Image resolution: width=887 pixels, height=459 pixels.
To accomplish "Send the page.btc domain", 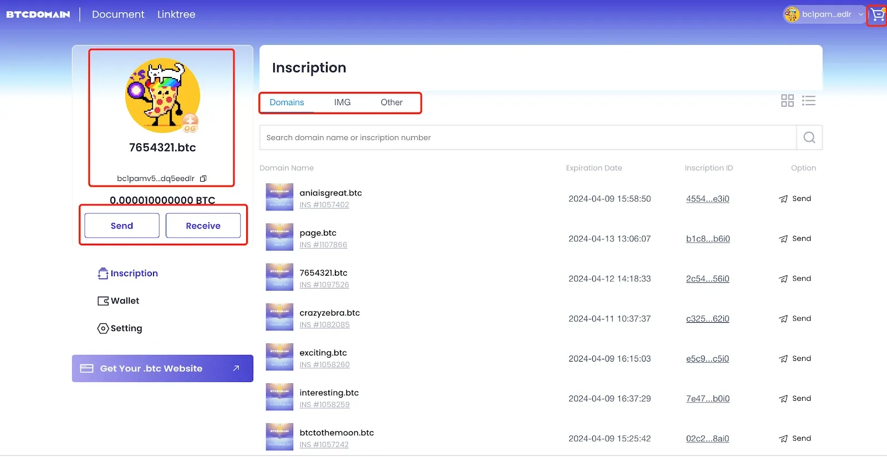I will 795,239.
